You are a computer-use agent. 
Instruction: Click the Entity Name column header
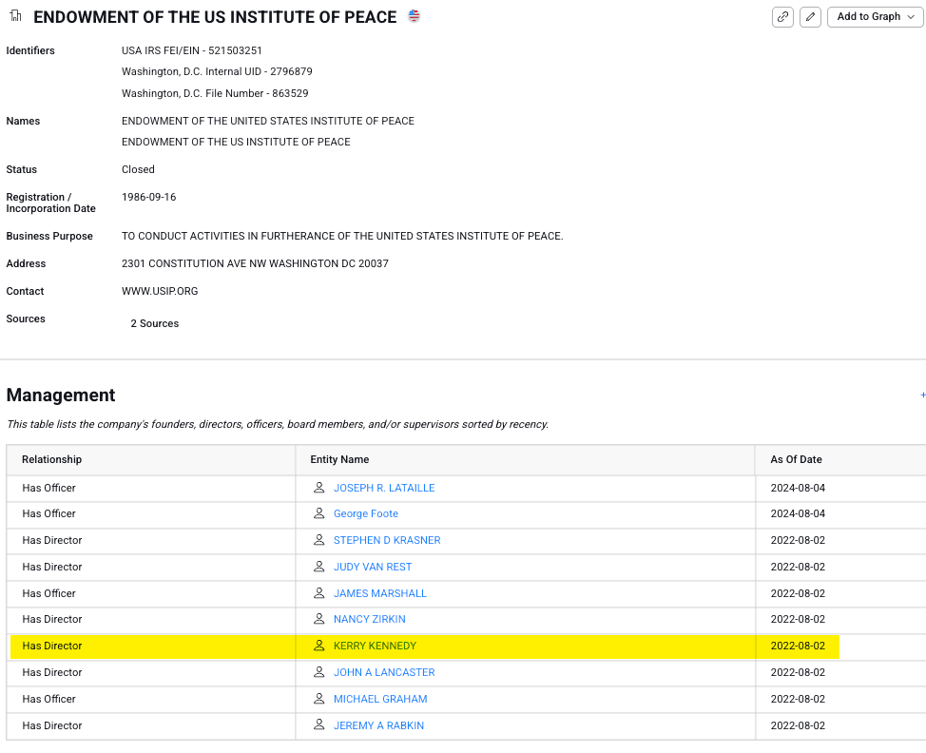pyautogui.click(x=339, y=459)
